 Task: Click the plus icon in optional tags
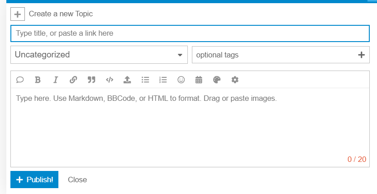(x=361, y=55)
